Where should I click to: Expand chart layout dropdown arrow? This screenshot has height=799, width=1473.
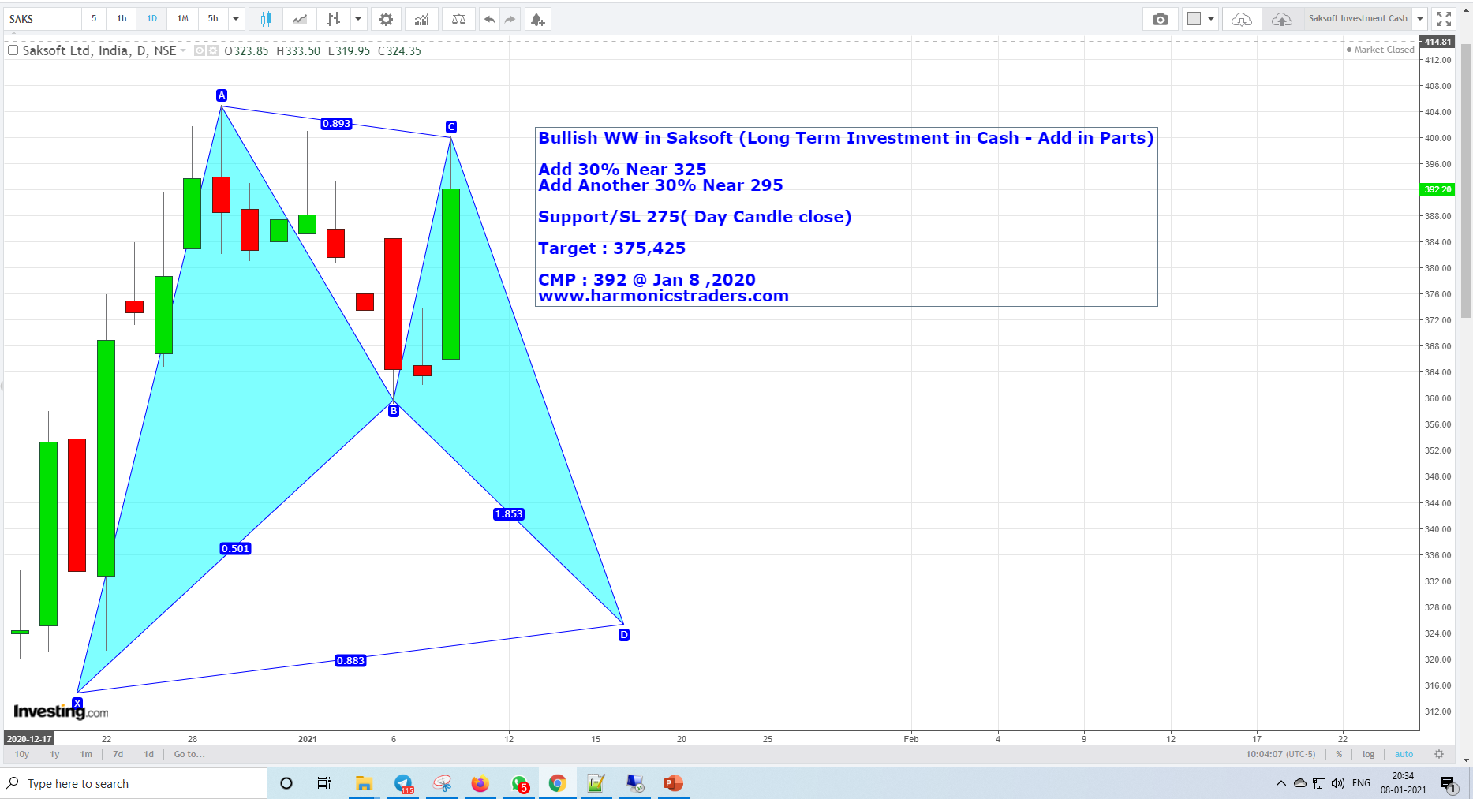(x=1211, y=19)
